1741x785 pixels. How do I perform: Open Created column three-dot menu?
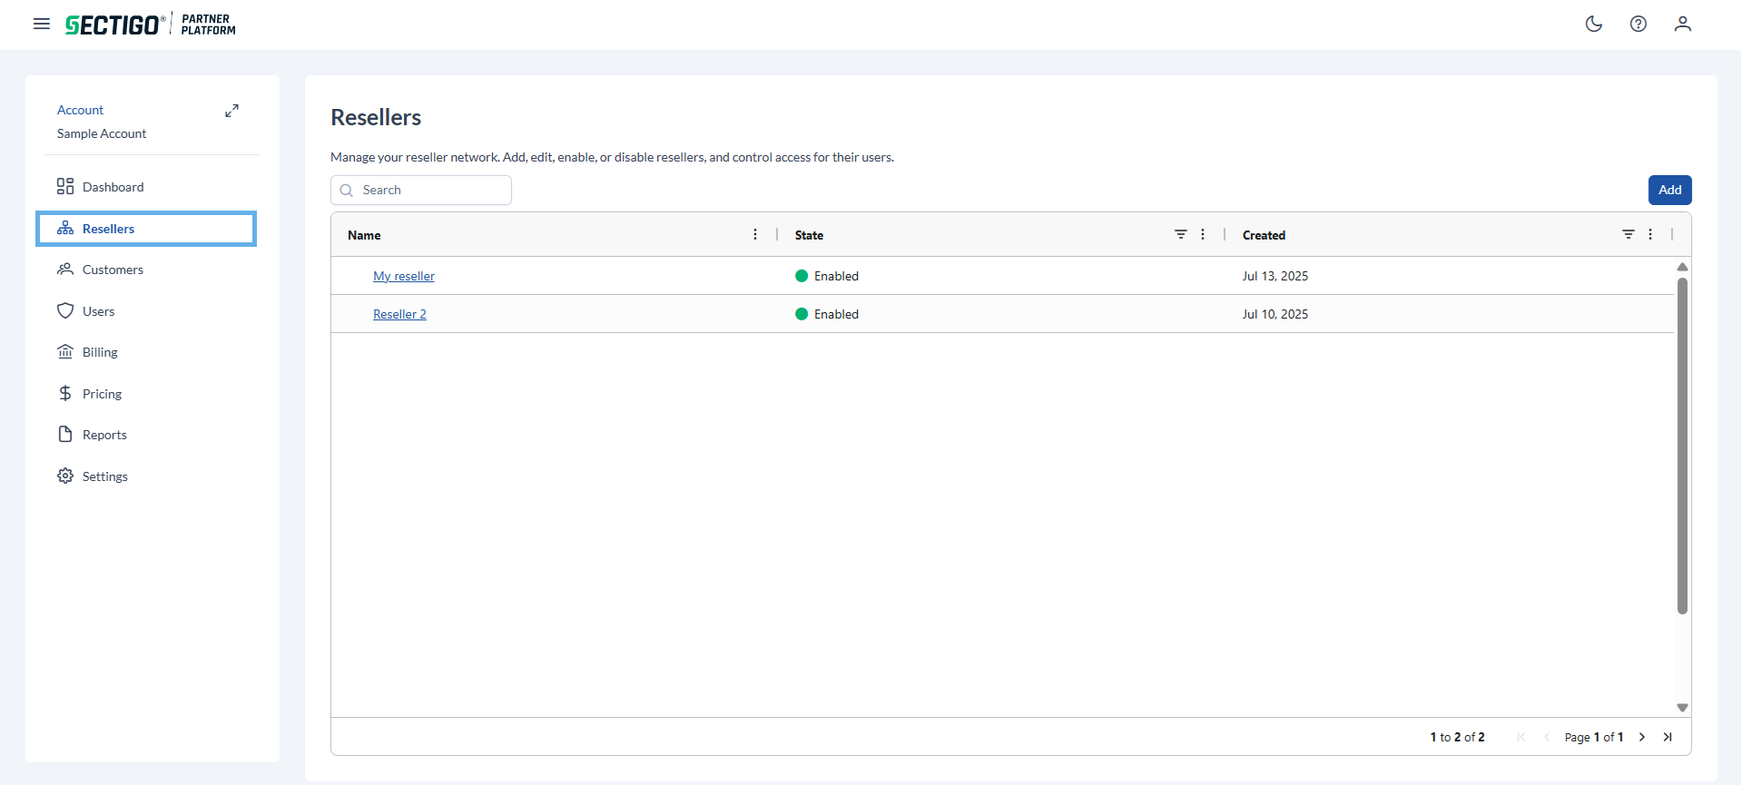[x=1650, y=234]
